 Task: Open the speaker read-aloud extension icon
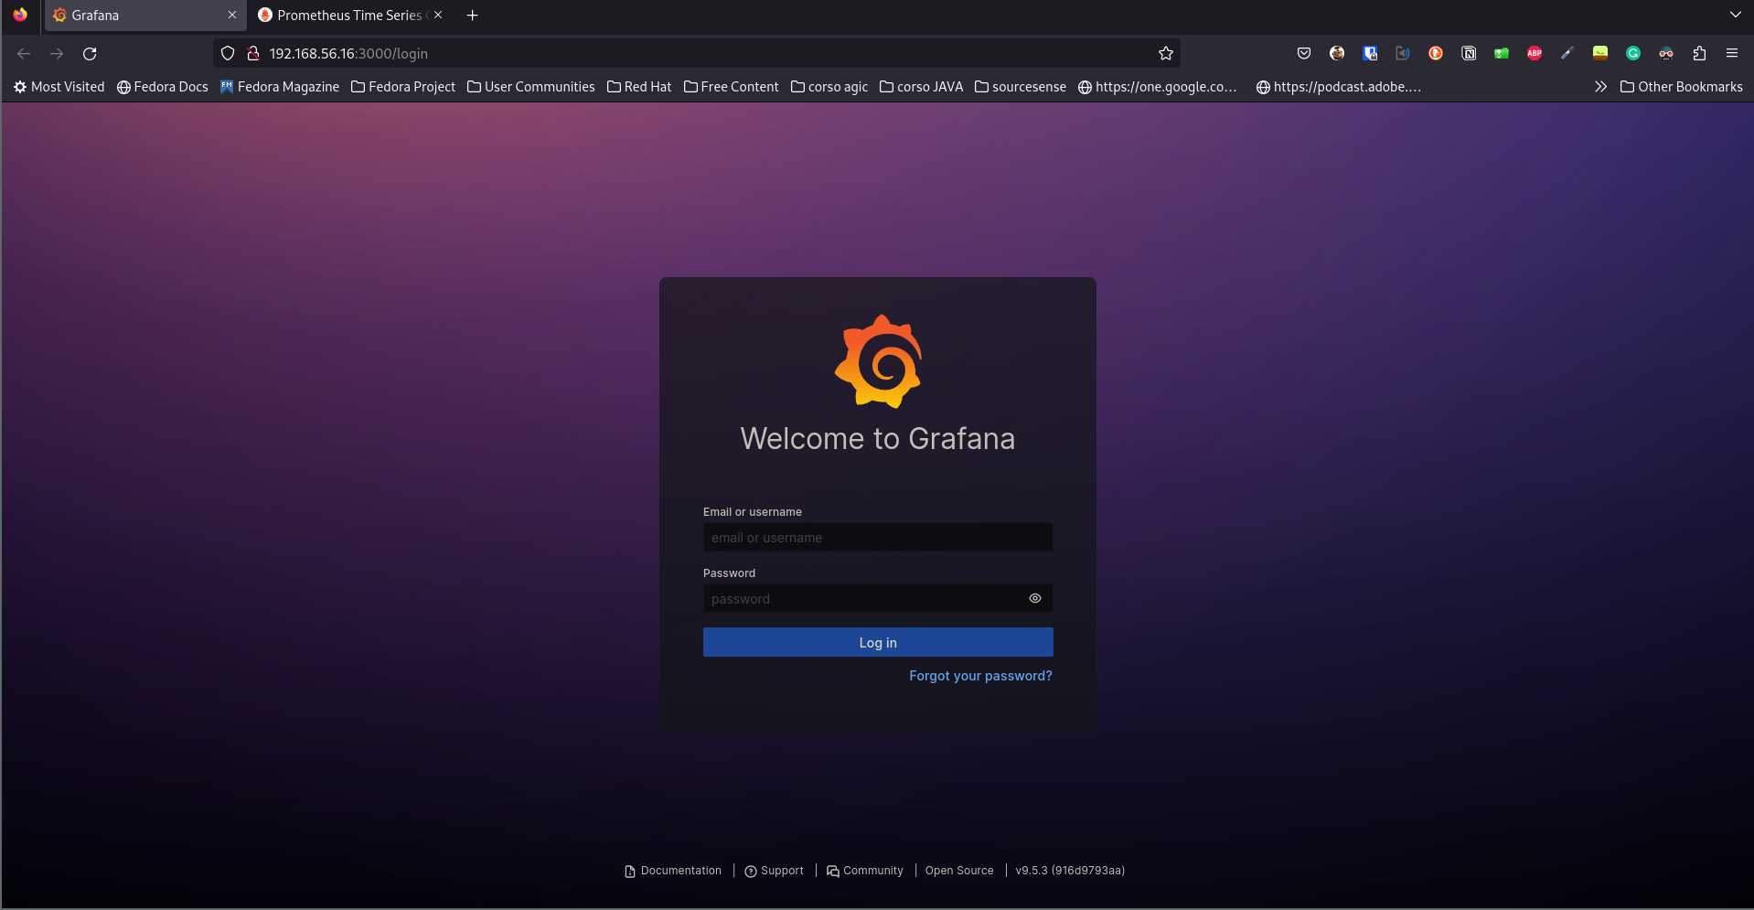point(1403,53)
